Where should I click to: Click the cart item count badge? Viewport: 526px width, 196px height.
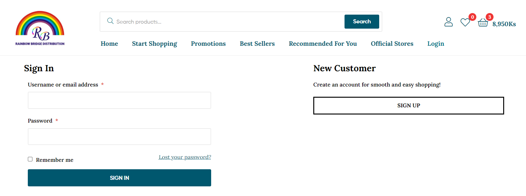(489, 17)
